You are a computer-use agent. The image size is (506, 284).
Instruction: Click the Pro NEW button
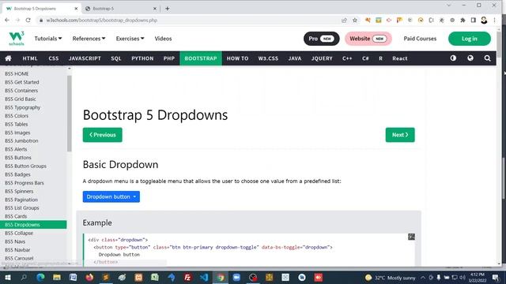click(x=321, y=39)
